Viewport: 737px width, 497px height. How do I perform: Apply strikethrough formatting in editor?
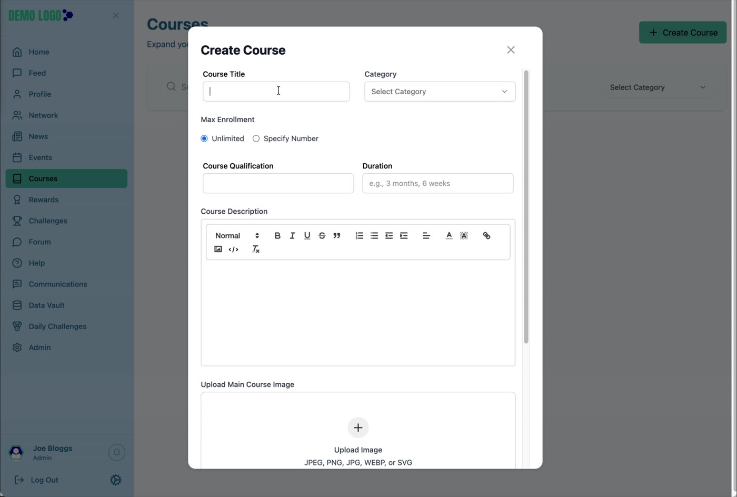click(322, 235)
